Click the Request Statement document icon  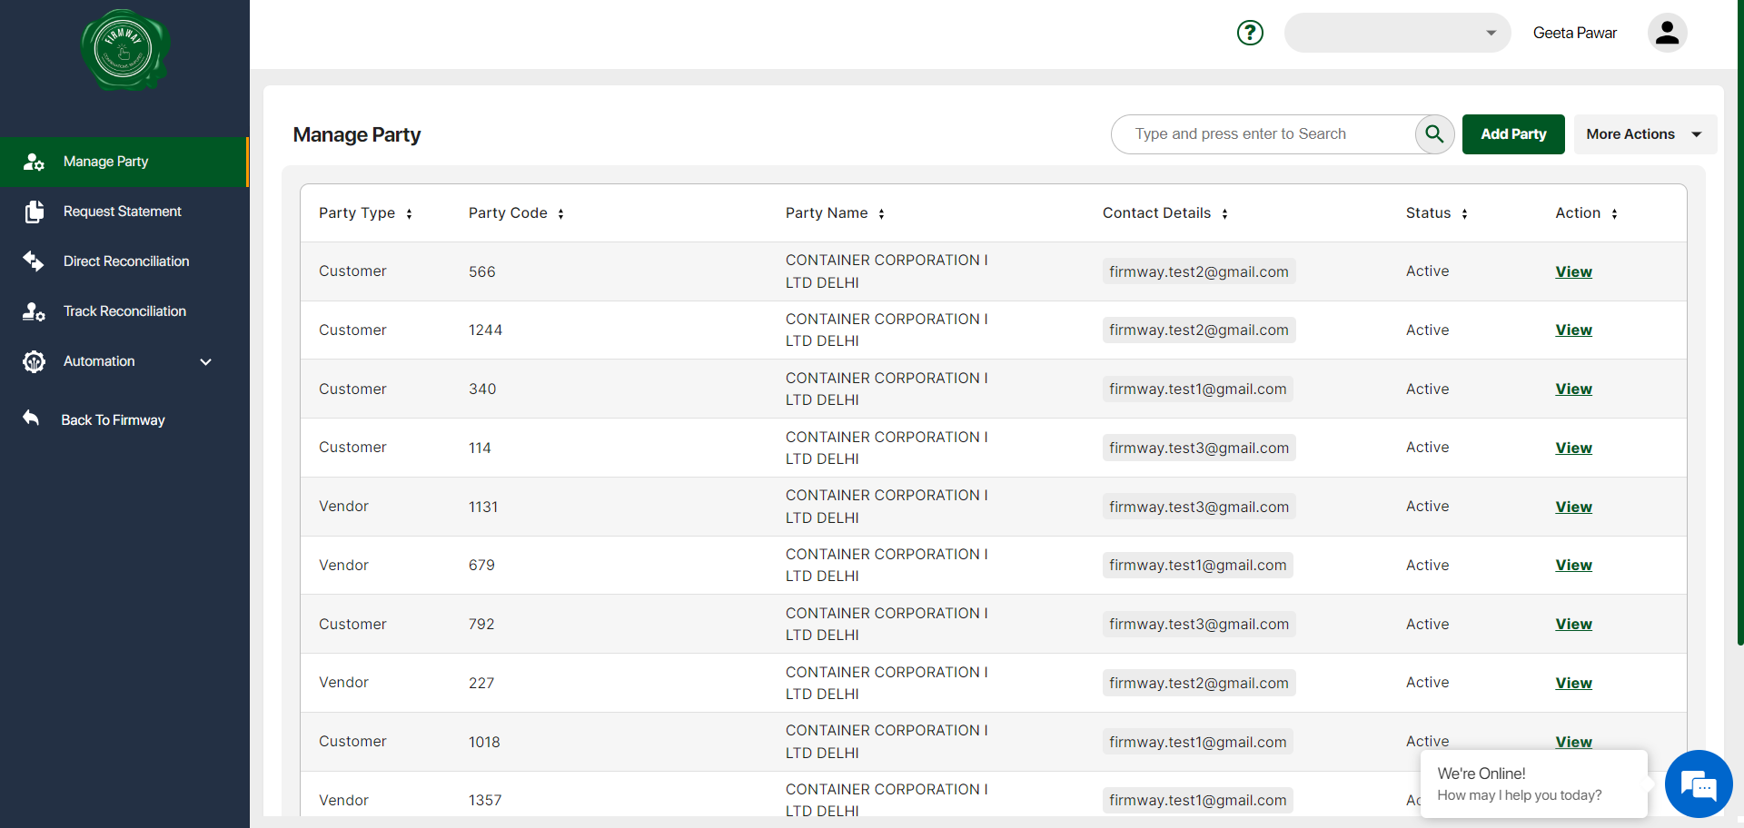coord(34,212)
